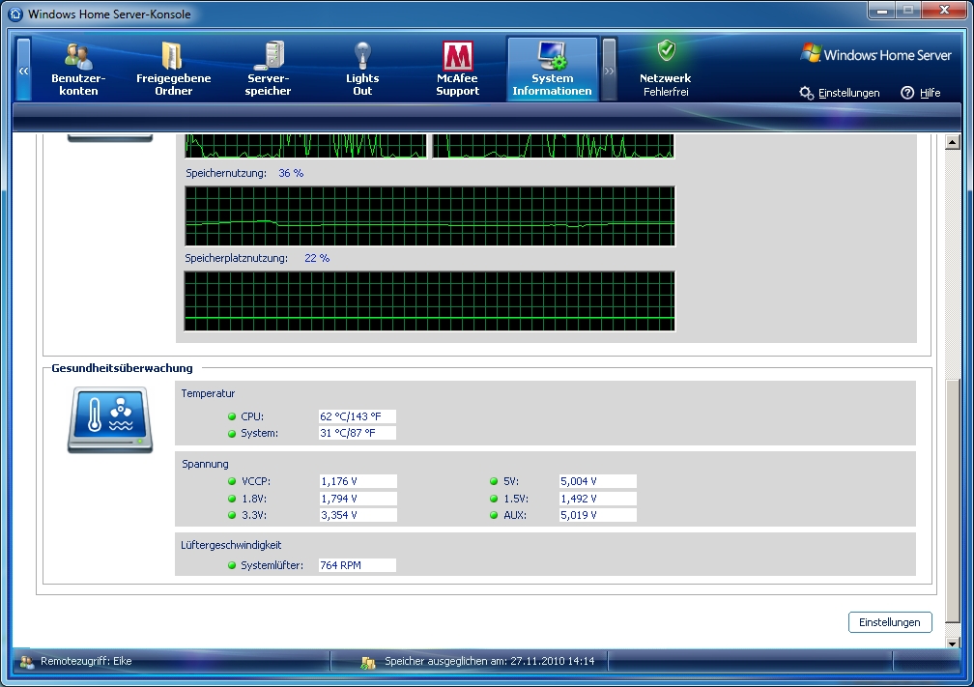Image resolution: width=974 pixels, height=687 pixels.
Task: Click the green AUX status indicator
Action: [x=494, y=515]
